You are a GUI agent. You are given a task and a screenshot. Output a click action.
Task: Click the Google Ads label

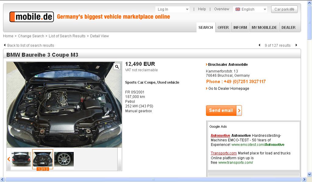pyautogui.click(x=218, y=126)
